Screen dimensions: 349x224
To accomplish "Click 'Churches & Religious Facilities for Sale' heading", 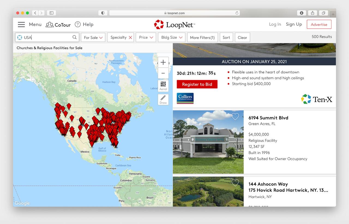I will pos(49,48).
